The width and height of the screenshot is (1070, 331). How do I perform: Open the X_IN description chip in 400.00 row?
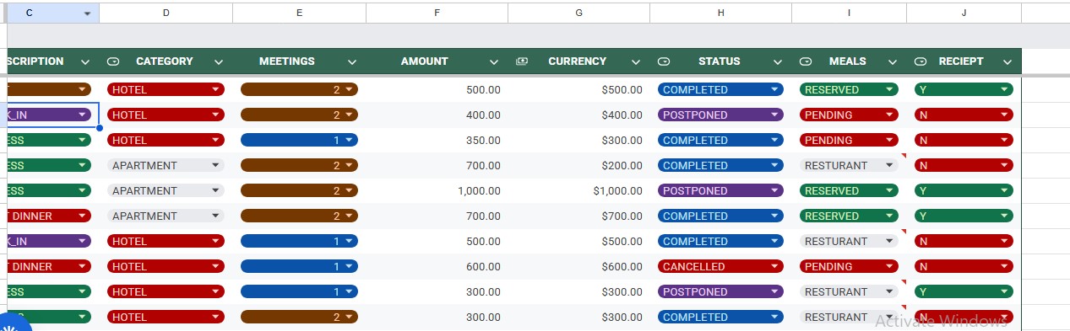pyautogui.click(x=49, y=115)
